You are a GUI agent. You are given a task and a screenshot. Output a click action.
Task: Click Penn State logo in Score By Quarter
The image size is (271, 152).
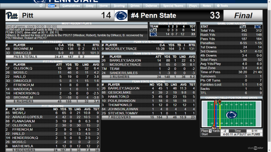coord(153,34)
